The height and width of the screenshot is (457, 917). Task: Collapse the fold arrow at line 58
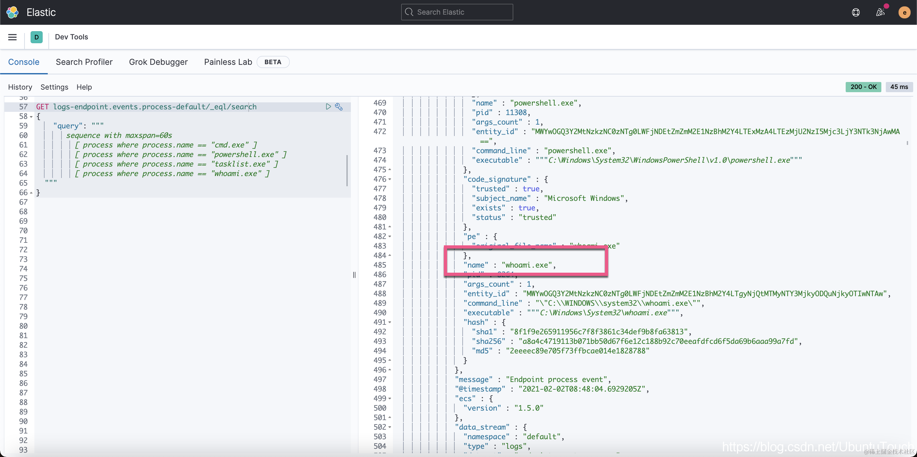31,117
